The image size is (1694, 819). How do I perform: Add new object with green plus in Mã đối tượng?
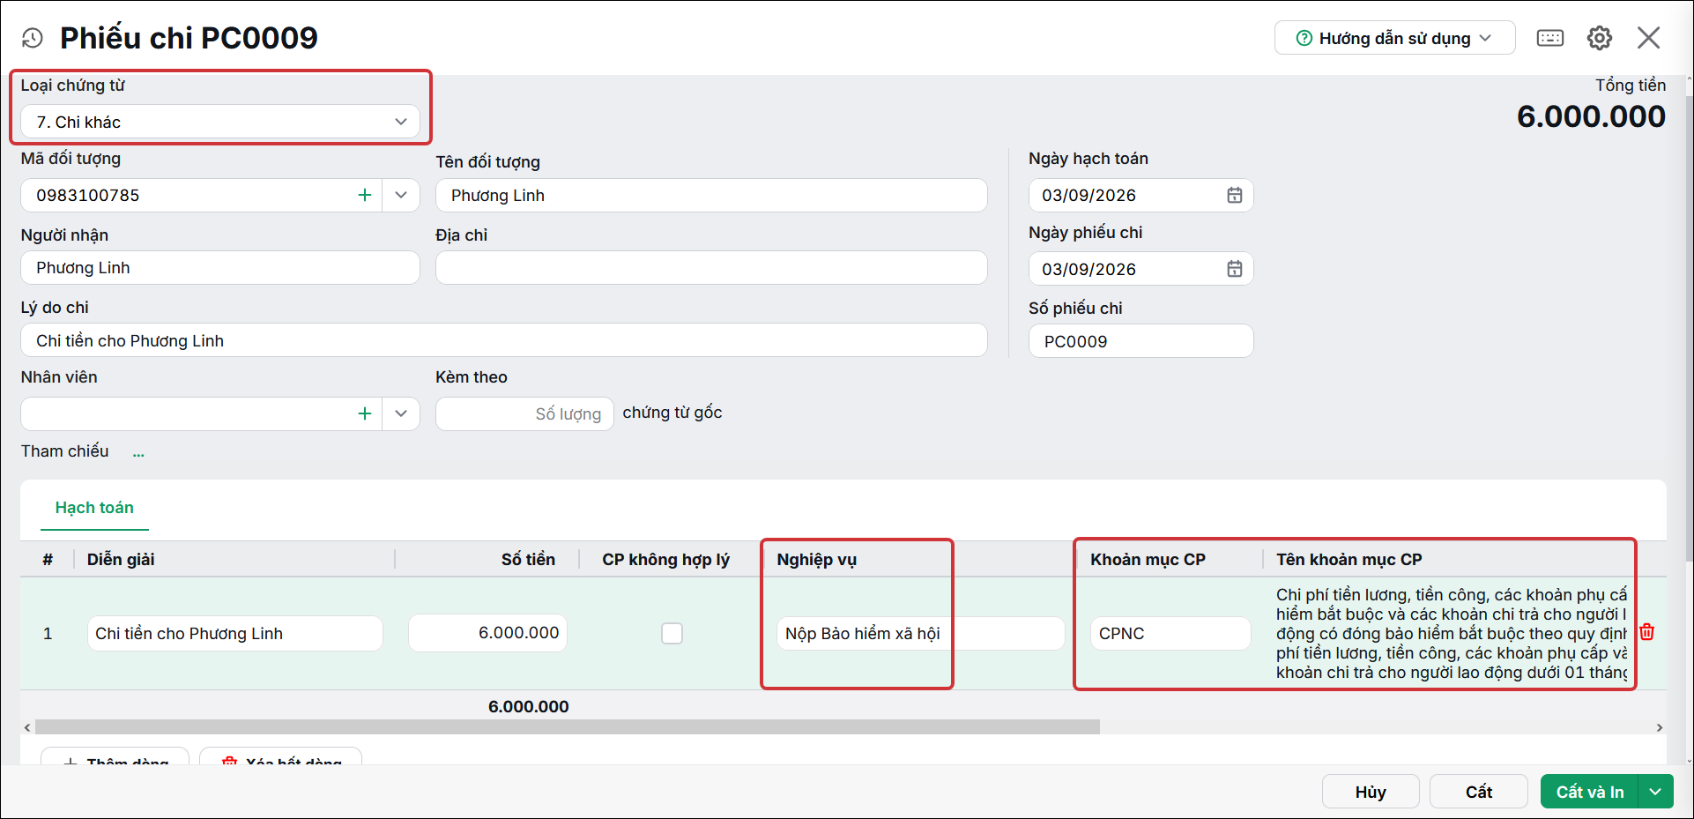pos(365,195)
